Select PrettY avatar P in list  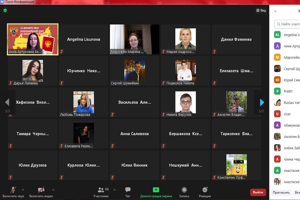tap(277, 91)
